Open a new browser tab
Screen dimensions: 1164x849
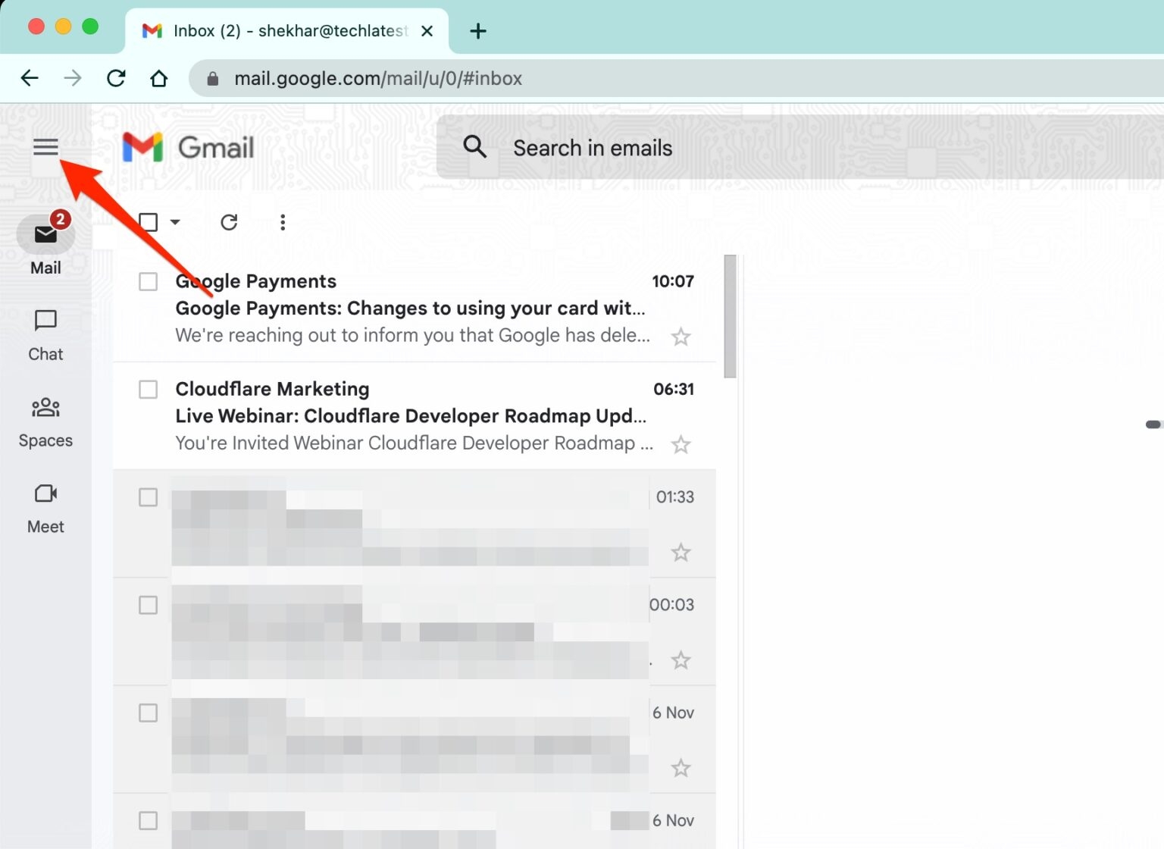click(x=477, y=31)
